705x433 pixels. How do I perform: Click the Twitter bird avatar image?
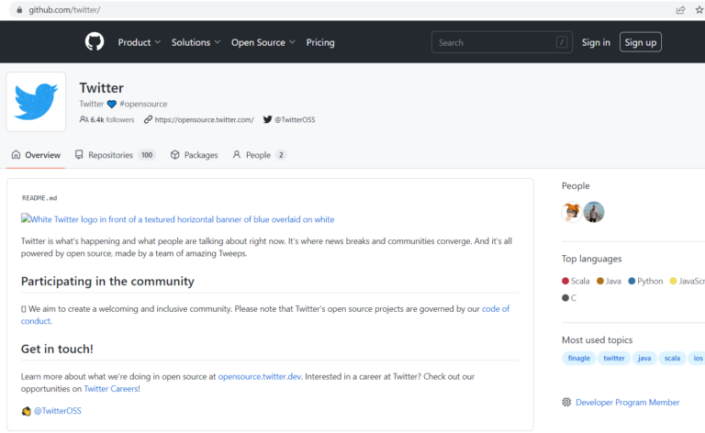click(36, 102)
